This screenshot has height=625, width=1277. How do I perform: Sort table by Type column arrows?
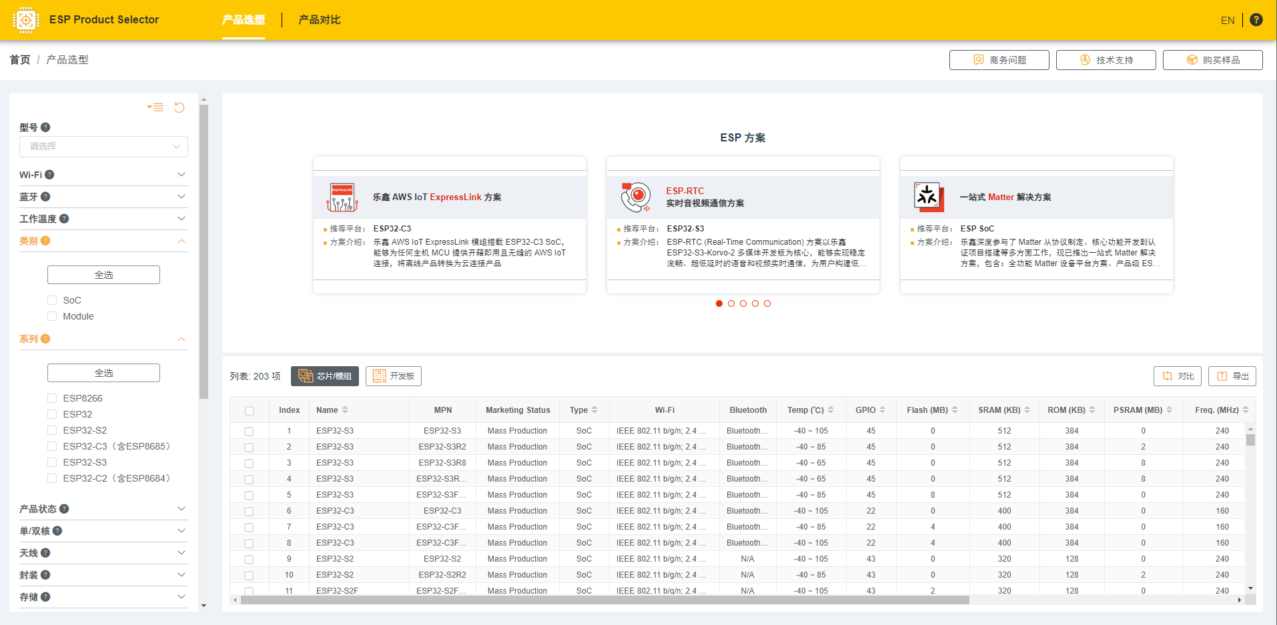tap(594, 410)
